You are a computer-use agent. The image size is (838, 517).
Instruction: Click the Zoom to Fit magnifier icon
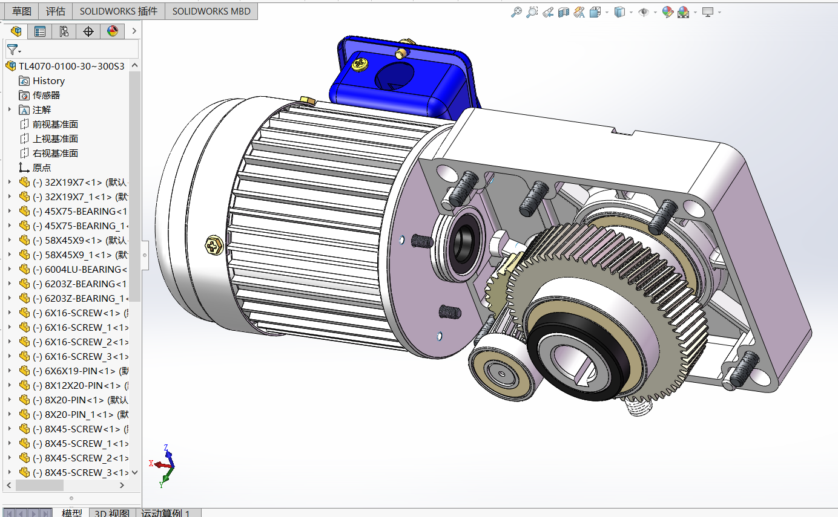[x=516, y=11]
